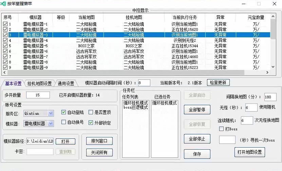This screenshot has height=171, width=282.
Task: Click the 连续随机 input field
Action: [x=247, y=120]
